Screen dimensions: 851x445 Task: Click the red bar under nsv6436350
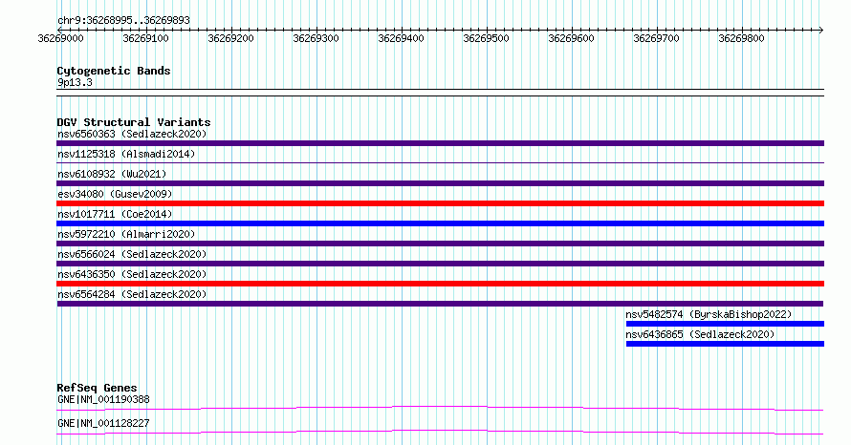pyautogui.click(x=440, y=284)
